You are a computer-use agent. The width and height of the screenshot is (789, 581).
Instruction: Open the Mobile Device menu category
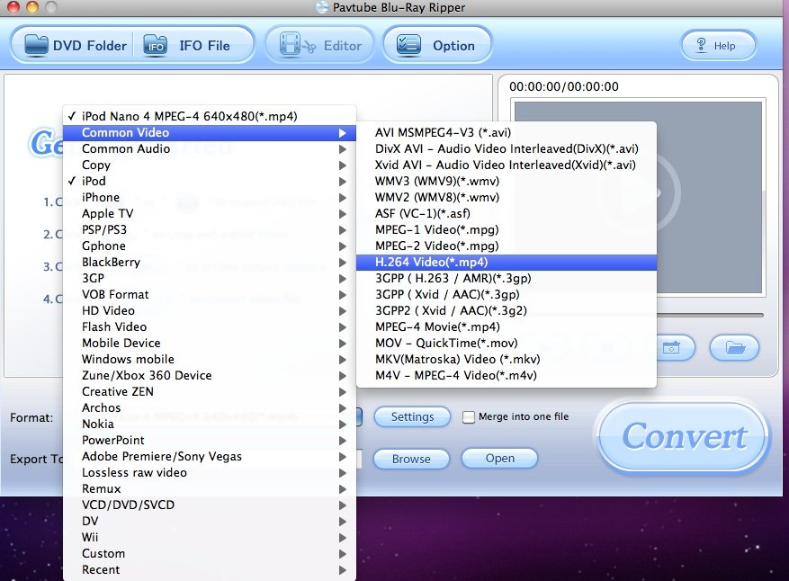(x=210, y=343)
